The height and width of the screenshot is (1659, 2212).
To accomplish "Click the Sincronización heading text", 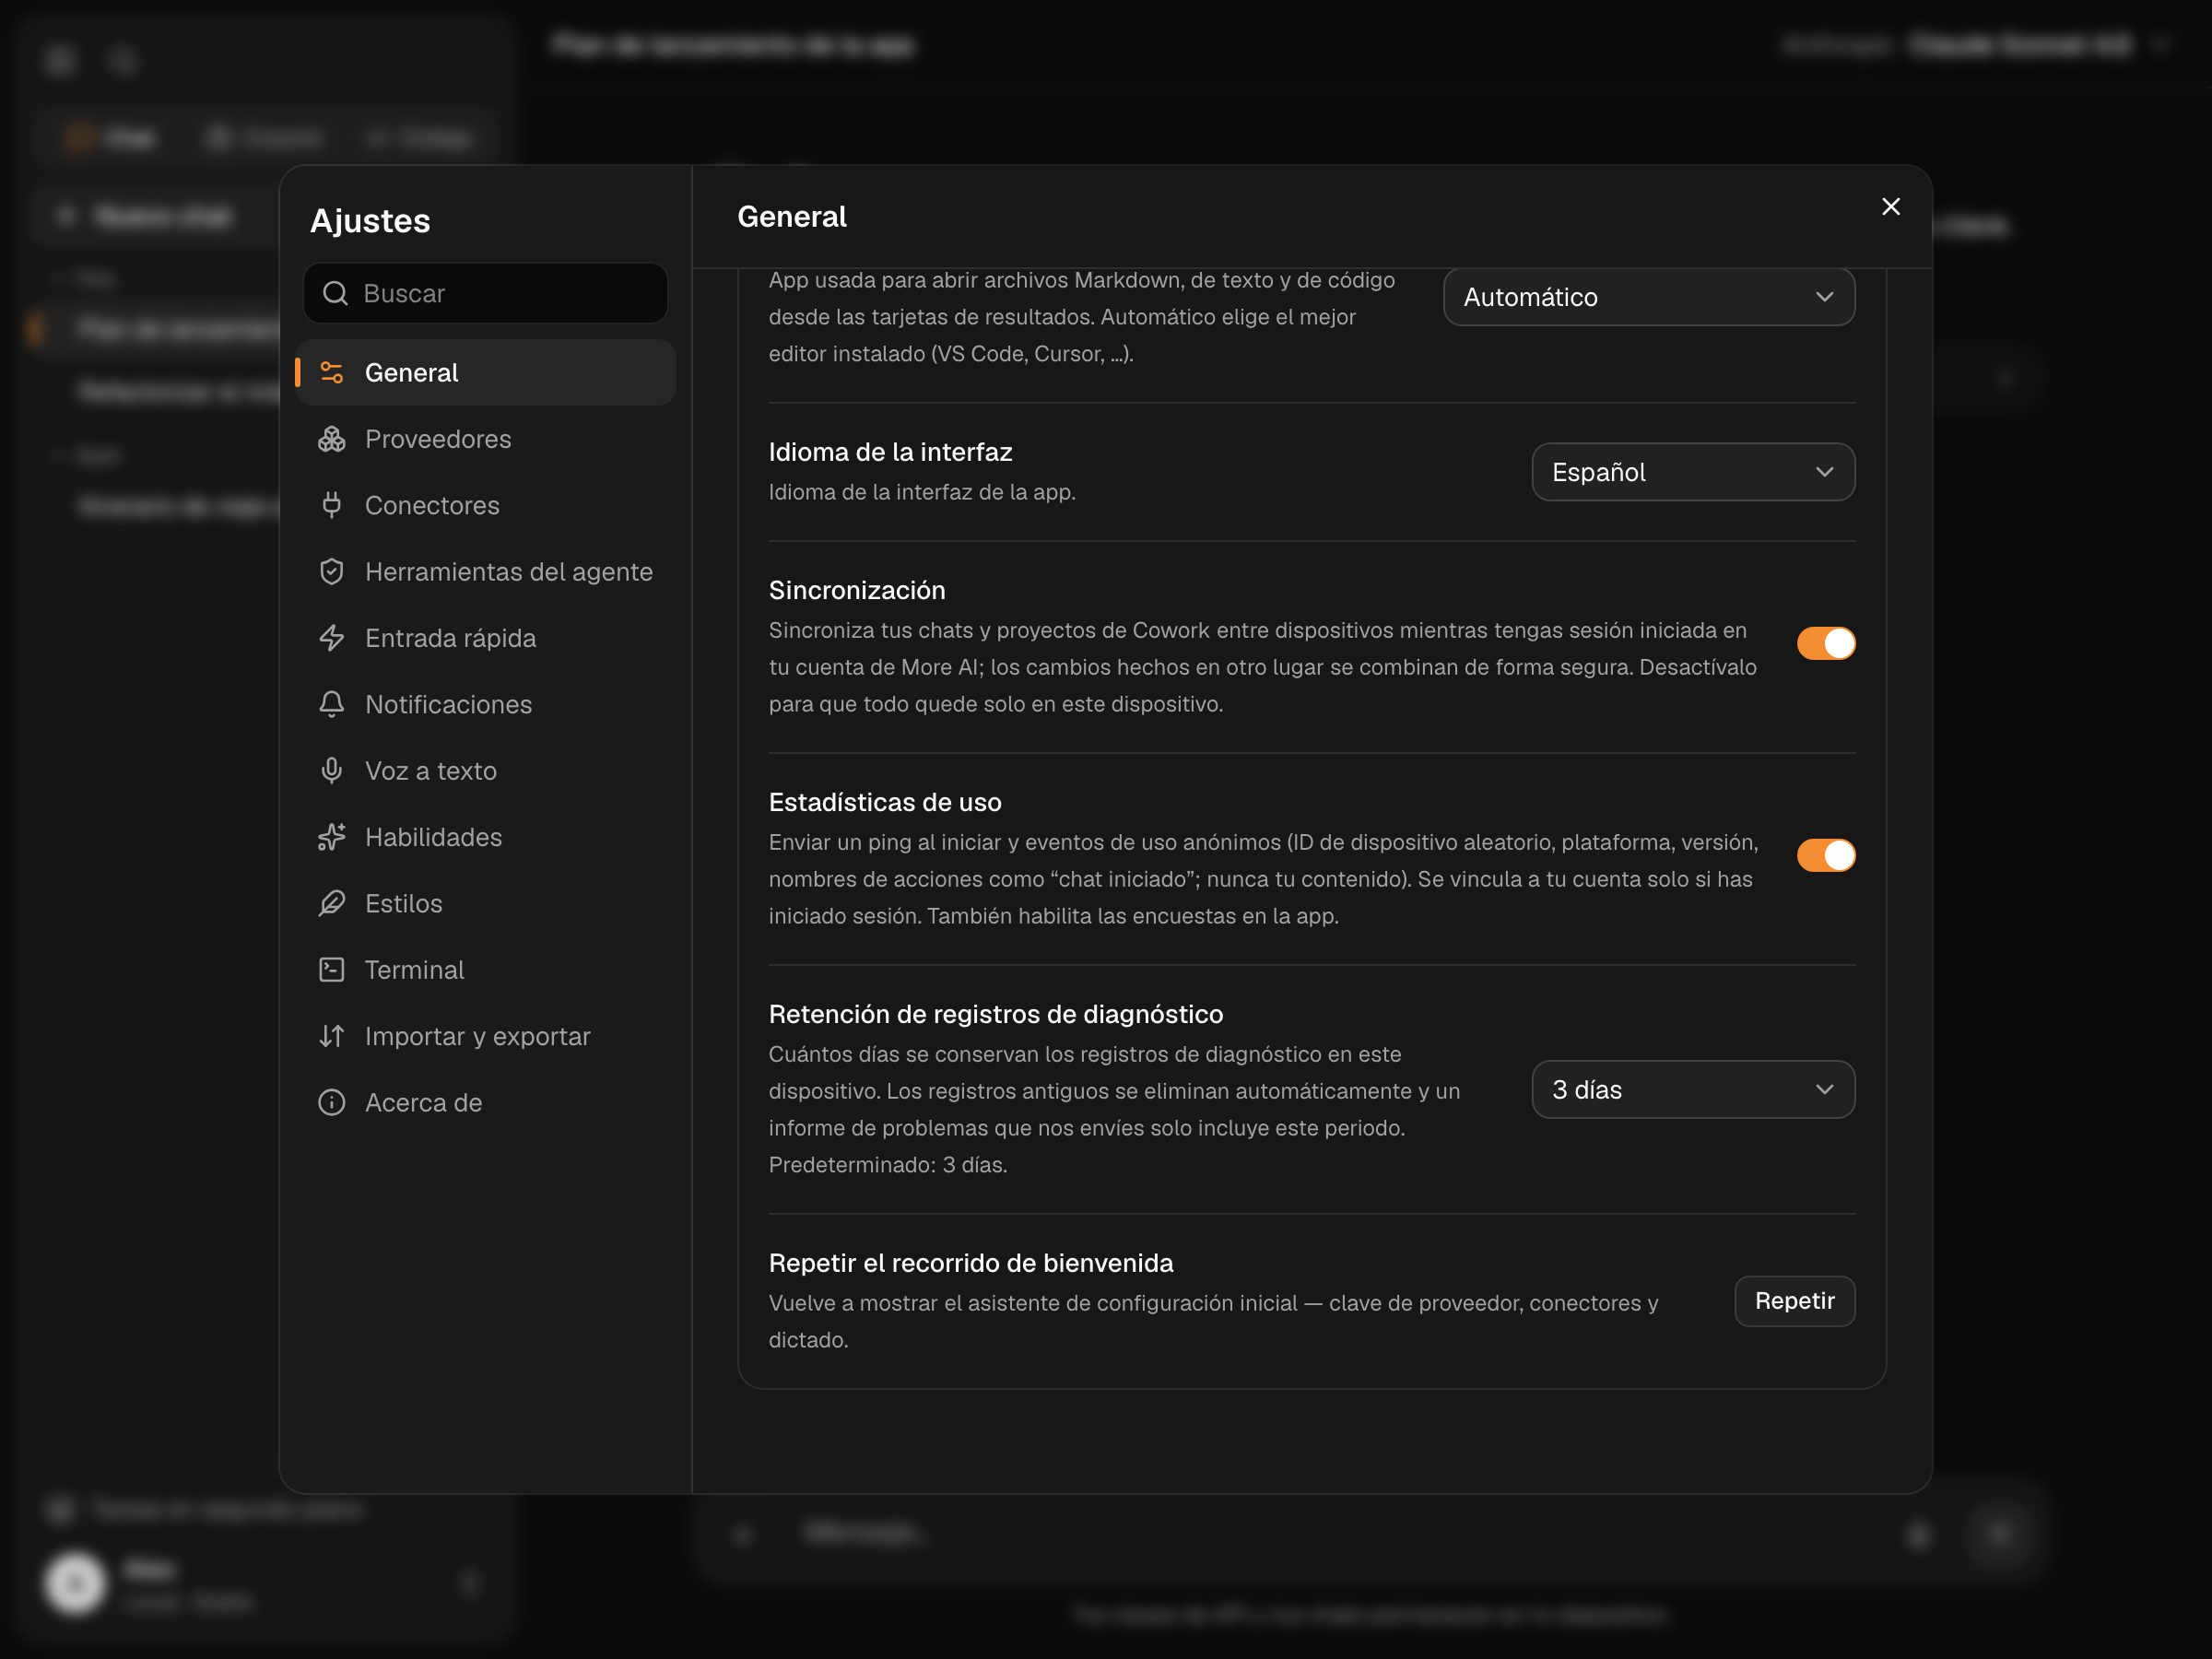I will (856, 590).
